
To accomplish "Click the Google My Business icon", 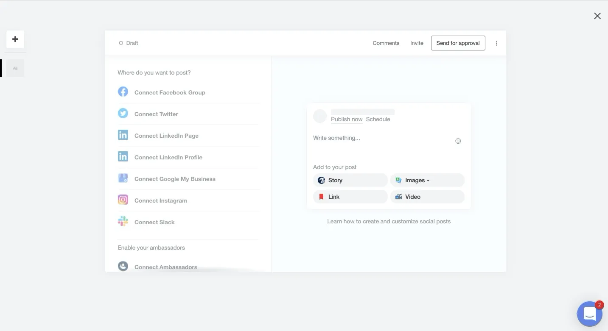I will click(x=123, y=178).
